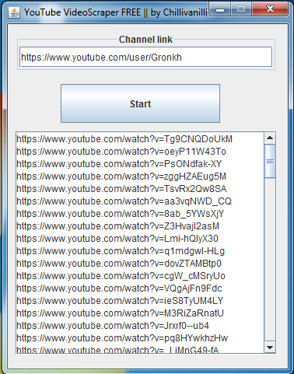
Task: Click the window title text YouTube VideoScraper FREE
Action: point(82,12)
